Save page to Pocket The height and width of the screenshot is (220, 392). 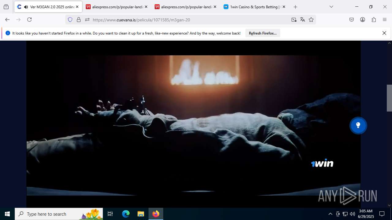(352, 20)
